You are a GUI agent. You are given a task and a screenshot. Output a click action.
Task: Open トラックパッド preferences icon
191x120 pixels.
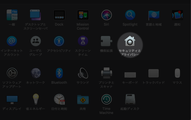pos(154,73)
